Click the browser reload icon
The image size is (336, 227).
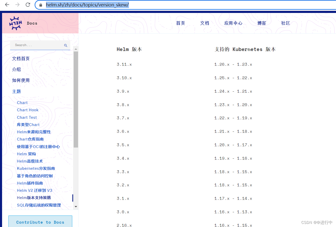28,5
